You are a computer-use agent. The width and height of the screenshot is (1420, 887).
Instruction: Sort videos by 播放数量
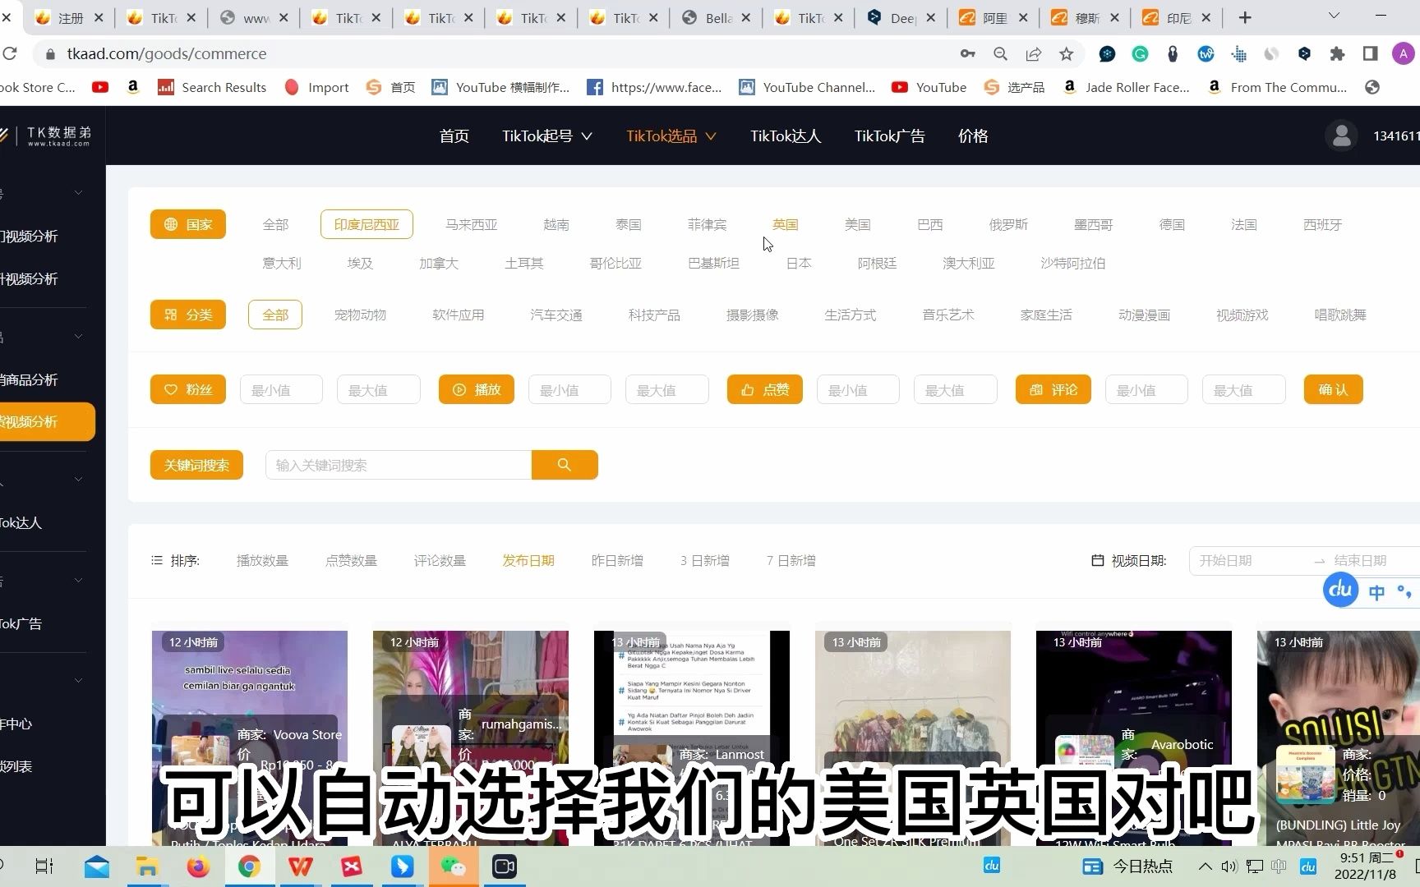262,560
